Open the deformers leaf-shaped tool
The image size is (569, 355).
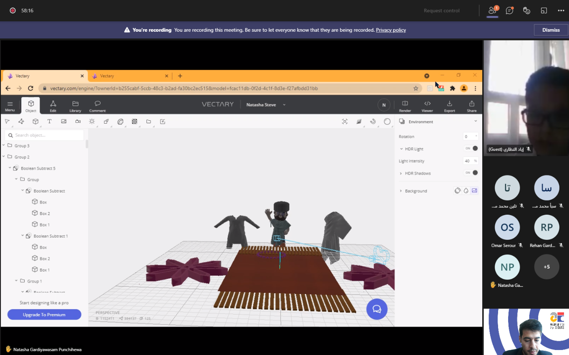[x=120, y=122]
